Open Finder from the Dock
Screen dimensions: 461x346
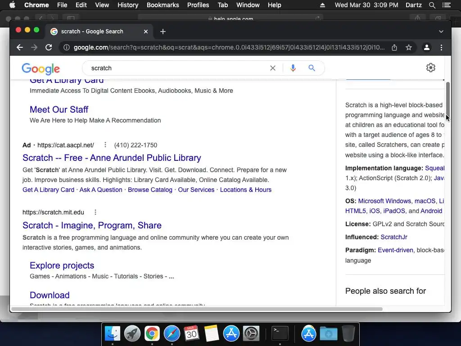point(113,333)
